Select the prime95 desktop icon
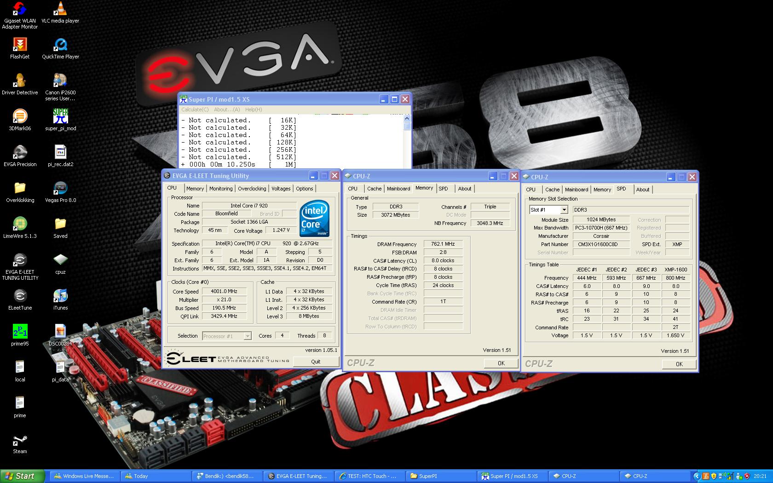Screen dimensions: 773x483 tap(20, 335)
